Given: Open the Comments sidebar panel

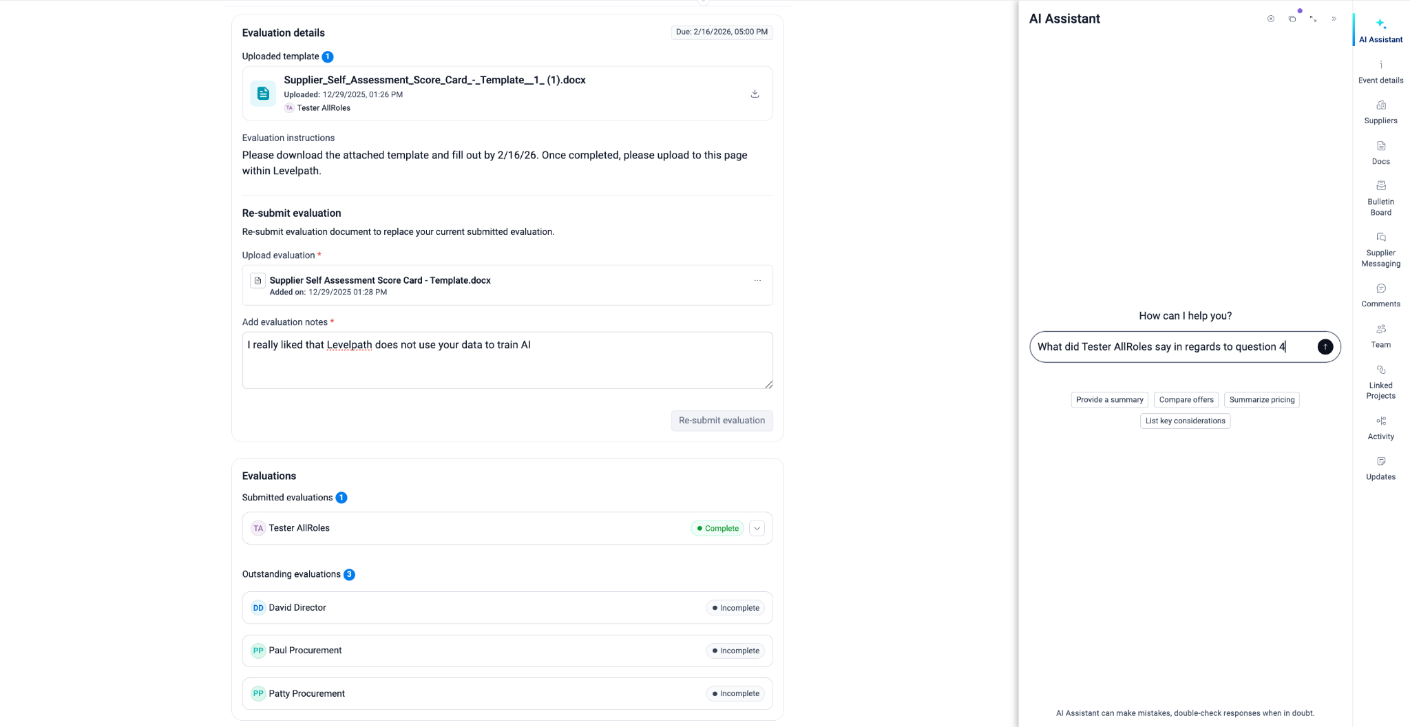Looking at the screenshot, I should click(x=1380, y=295).
